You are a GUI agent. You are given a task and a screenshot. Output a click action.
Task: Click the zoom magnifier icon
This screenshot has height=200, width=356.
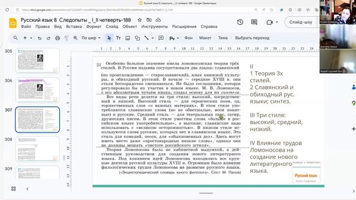coord(76,38)
